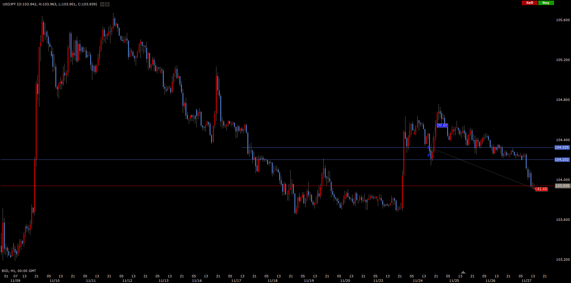Click the 105.600 price axis label
Screen dimensions: 571x283
tap(563, 20)
